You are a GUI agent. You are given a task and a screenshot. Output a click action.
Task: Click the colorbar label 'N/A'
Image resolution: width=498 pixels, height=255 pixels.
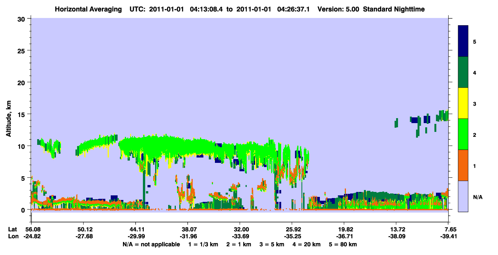pyautogui.click(x=477, y=197)
